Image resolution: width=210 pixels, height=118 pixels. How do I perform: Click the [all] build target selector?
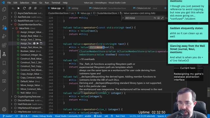tap(106, 116)
